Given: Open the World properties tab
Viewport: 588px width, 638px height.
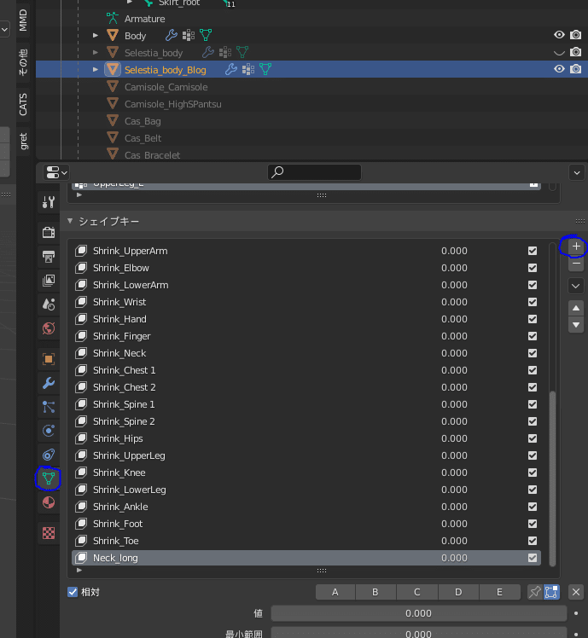Looking at the screenshot, I should coord(49,328).
